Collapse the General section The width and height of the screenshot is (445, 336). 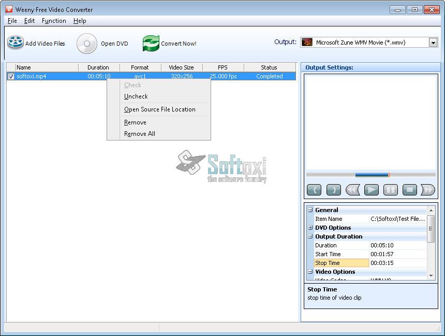tap(310, 210)
